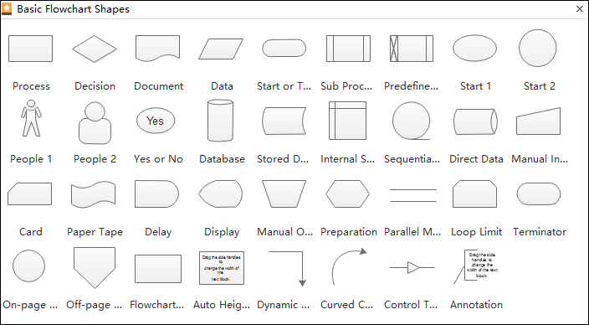589x325 pixels.
Task: Select the Start 2 circle shape
Action: pos(538,48)
